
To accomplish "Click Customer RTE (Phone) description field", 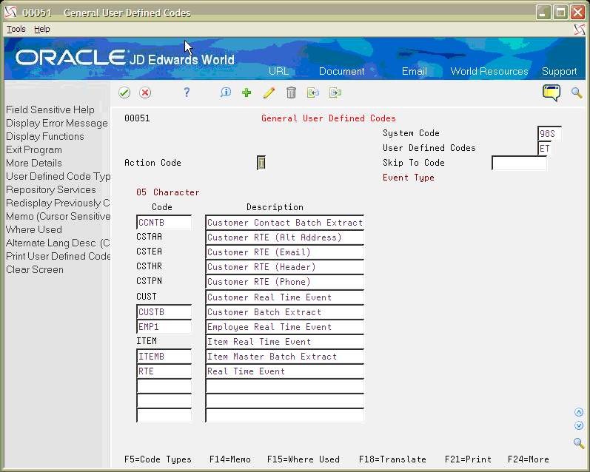I will (x=285, y=282).
